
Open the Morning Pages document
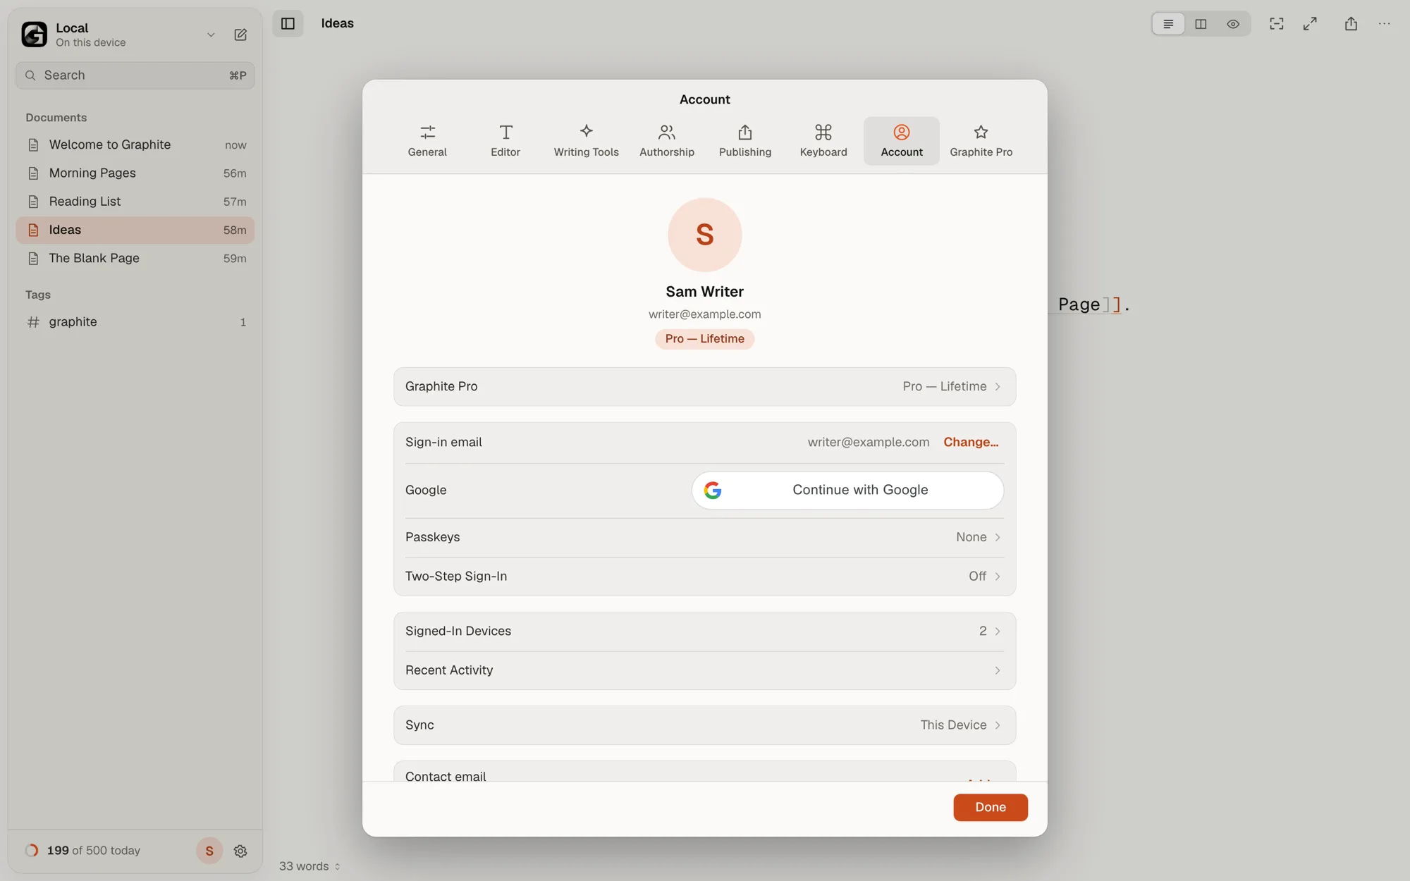coord(135,173)
